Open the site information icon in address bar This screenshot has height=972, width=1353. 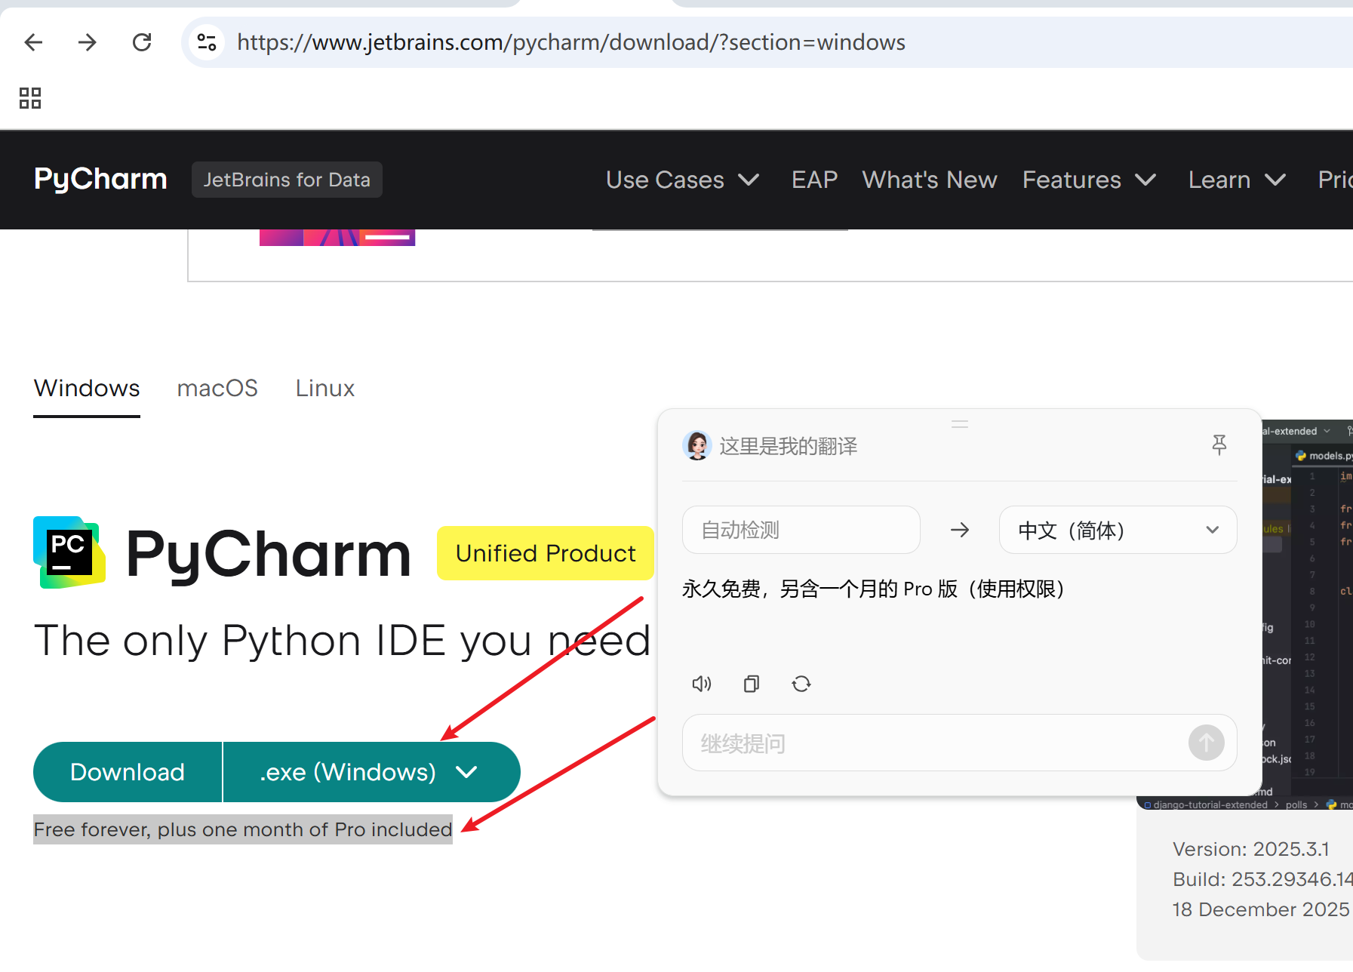(x=206, y=42)
